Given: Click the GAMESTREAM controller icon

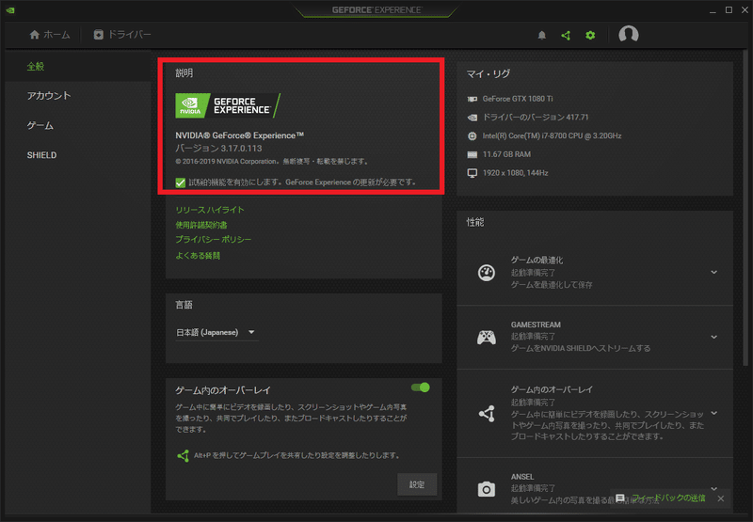Looking at the screenshot, I should click(487, 337).
